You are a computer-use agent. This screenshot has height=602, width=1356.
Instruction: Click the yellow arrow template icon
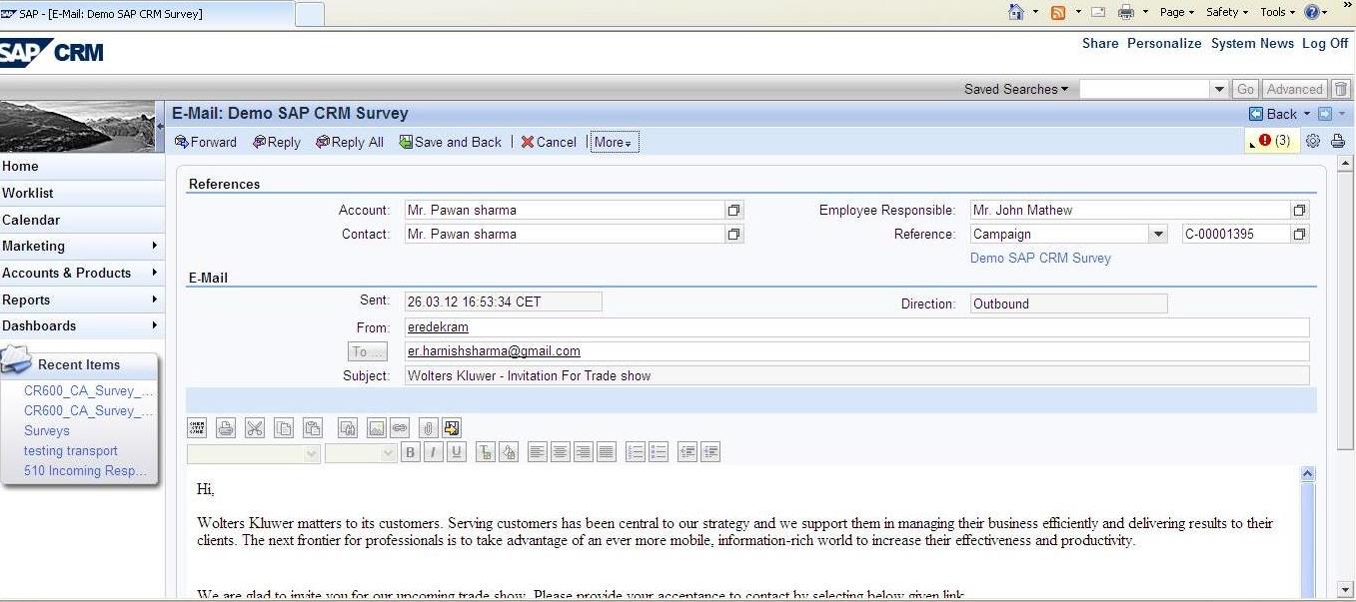tap(452, 428)
